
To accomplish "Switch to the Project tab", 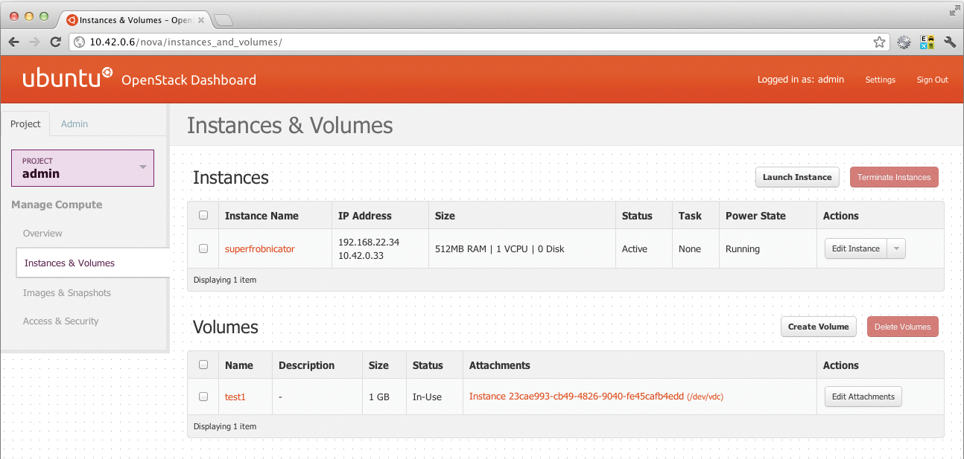I will [x=25, y=123].
